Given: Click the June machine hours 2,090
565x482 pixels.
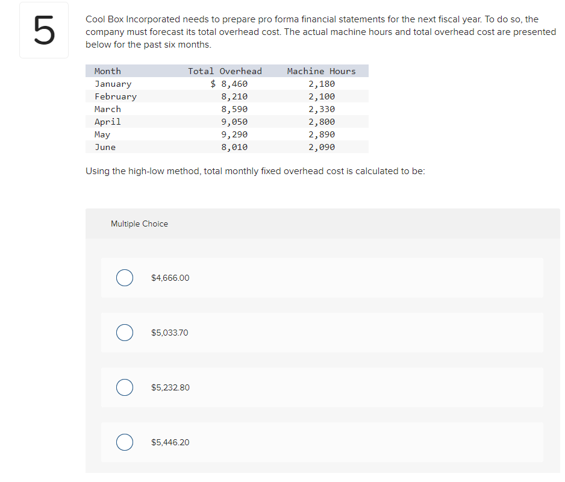Looking at the screenshot, I should 322,147.
